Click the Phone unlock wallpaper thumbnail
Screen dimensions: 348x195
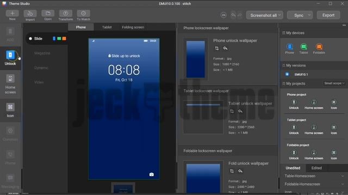point(196,59)
